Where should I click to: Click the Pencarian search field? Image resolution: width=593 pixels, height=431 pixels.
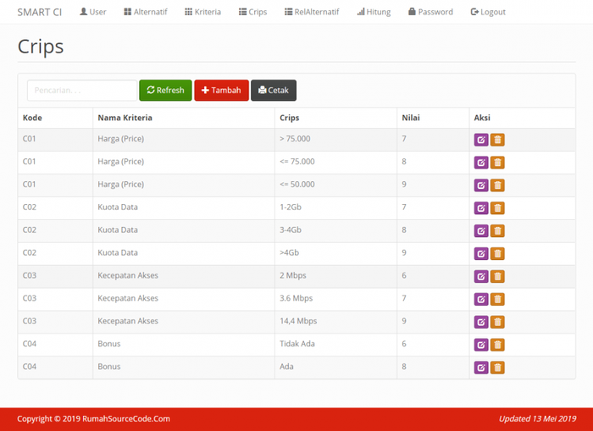(x=81, y=91)
